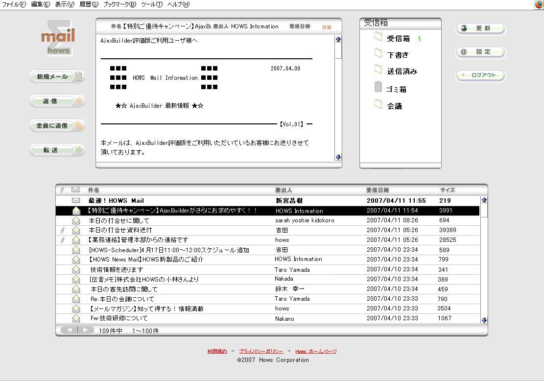Click the folder icon beside 会議

click(378, 104)
